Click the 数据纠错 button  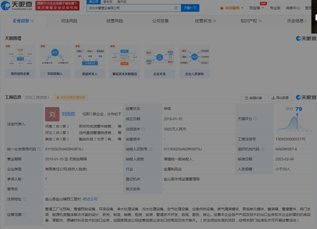point(253,98)
